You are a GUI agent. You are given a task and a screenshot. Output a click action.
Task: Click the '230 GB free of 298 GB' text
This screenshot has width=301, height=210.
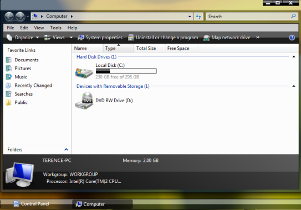coord(117,77)
